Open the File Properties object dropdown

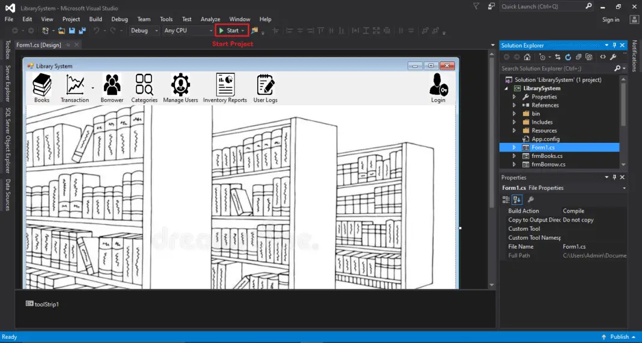click(625, 188)
